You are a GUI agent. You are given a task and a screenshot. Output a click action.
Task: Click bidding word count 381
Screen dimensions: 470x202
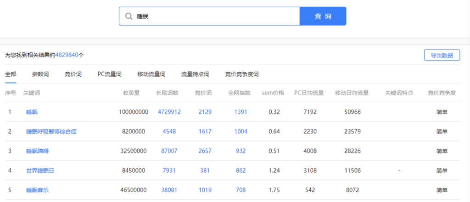click(x=205, y=170)
